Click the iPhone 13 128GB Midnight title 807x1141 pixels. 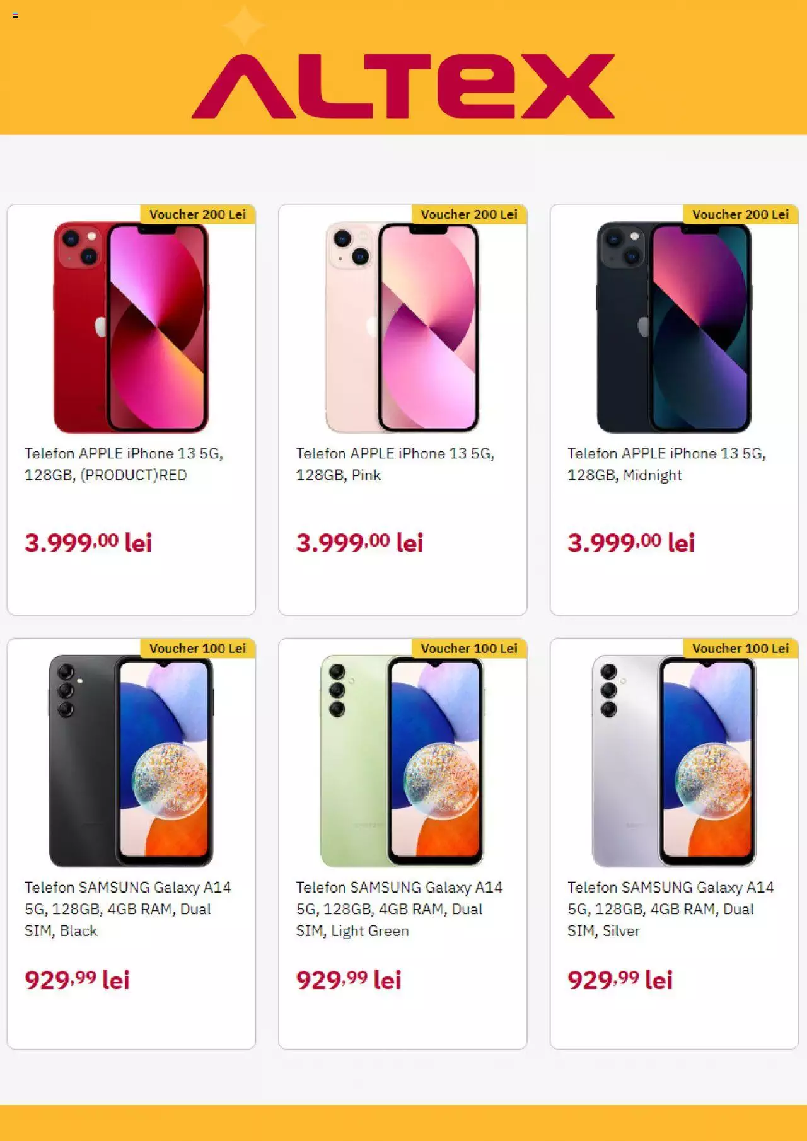666,464
